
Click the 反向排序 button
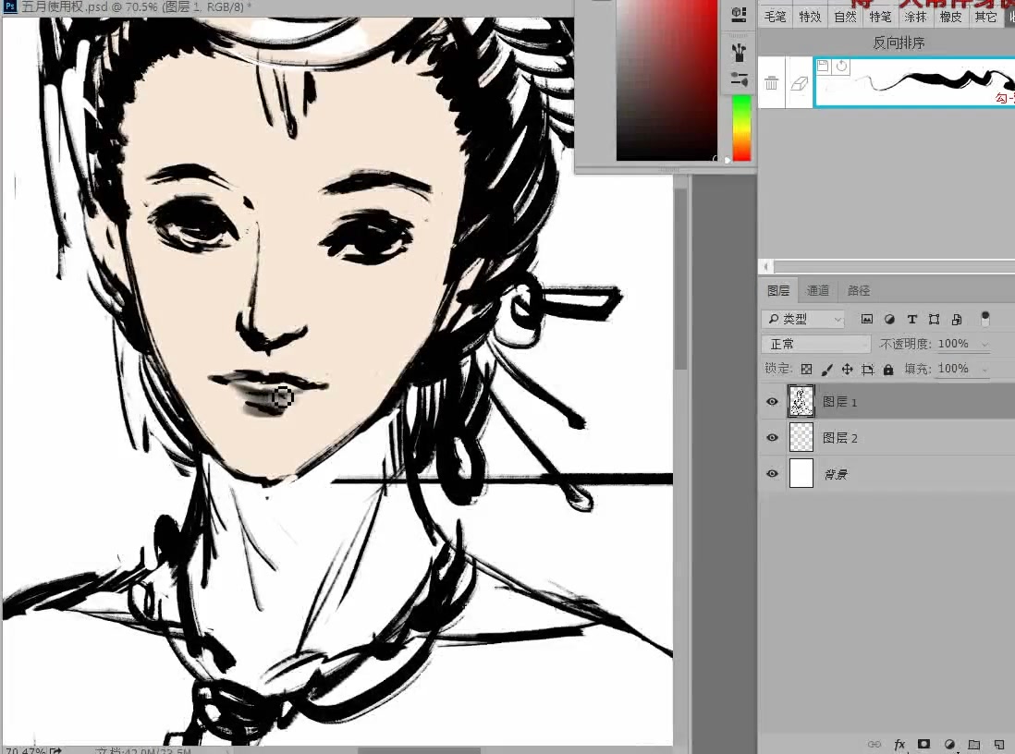coord(898,43)
